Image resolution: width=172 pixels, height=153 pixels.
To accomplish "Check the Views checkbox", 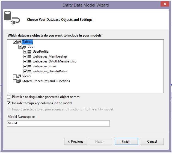I will 15,76.
